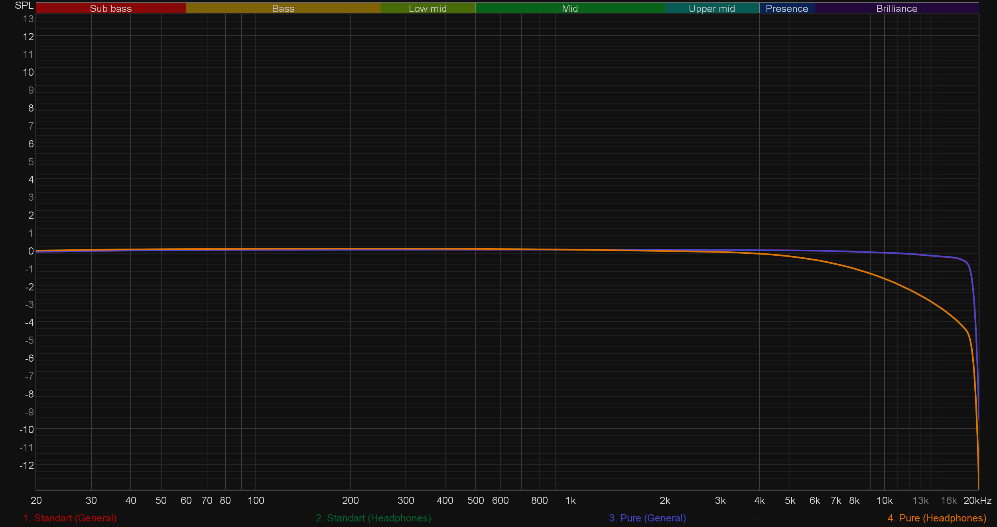This screenshot has width=997, height=527.
Task: Click the 20 Hz axis label
Action: [36, 500]
